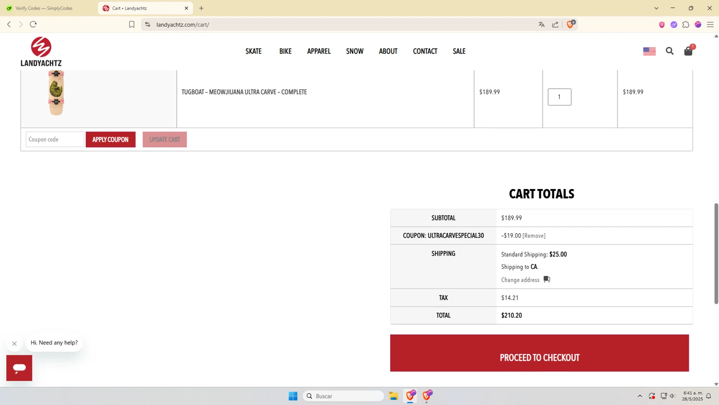
Task: Click the translate page icon
Action: pos(542,24)
